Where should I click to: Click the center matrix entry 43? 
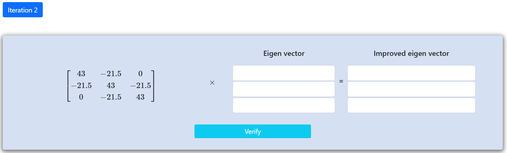pyautogui.click(x=111, y=85)
